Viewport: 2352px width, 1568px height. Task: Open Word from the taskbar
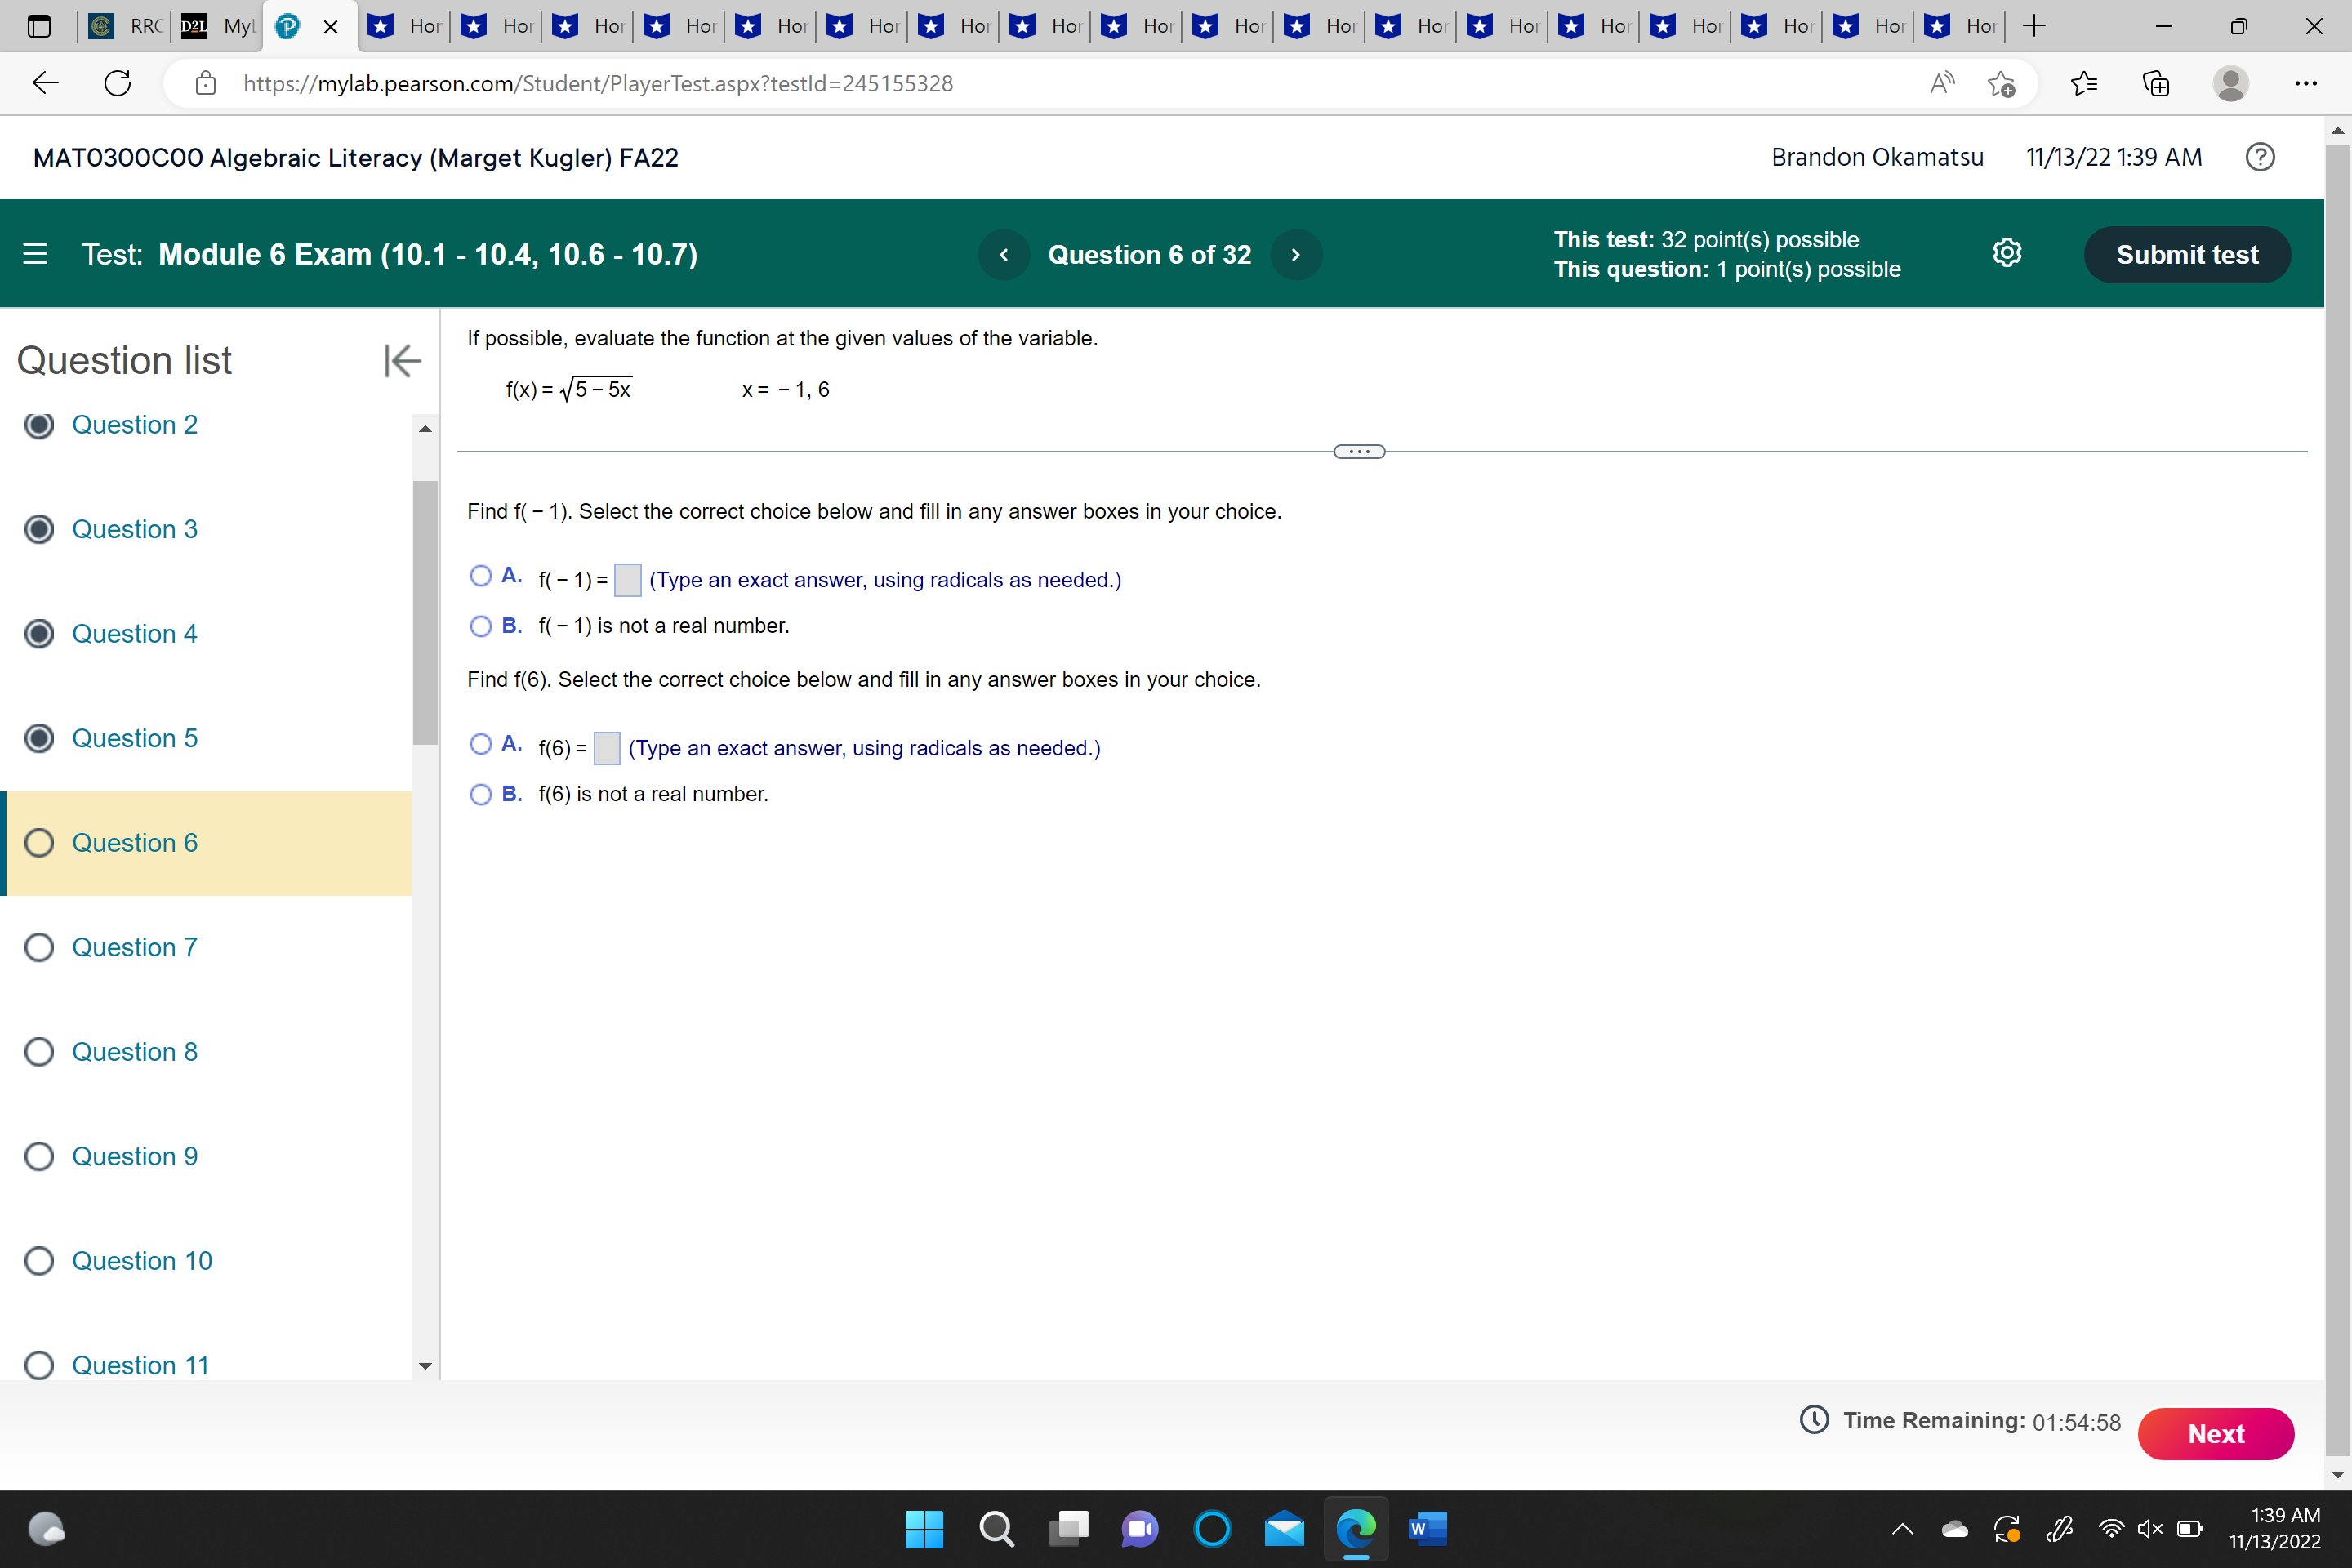(1428, 1529)
